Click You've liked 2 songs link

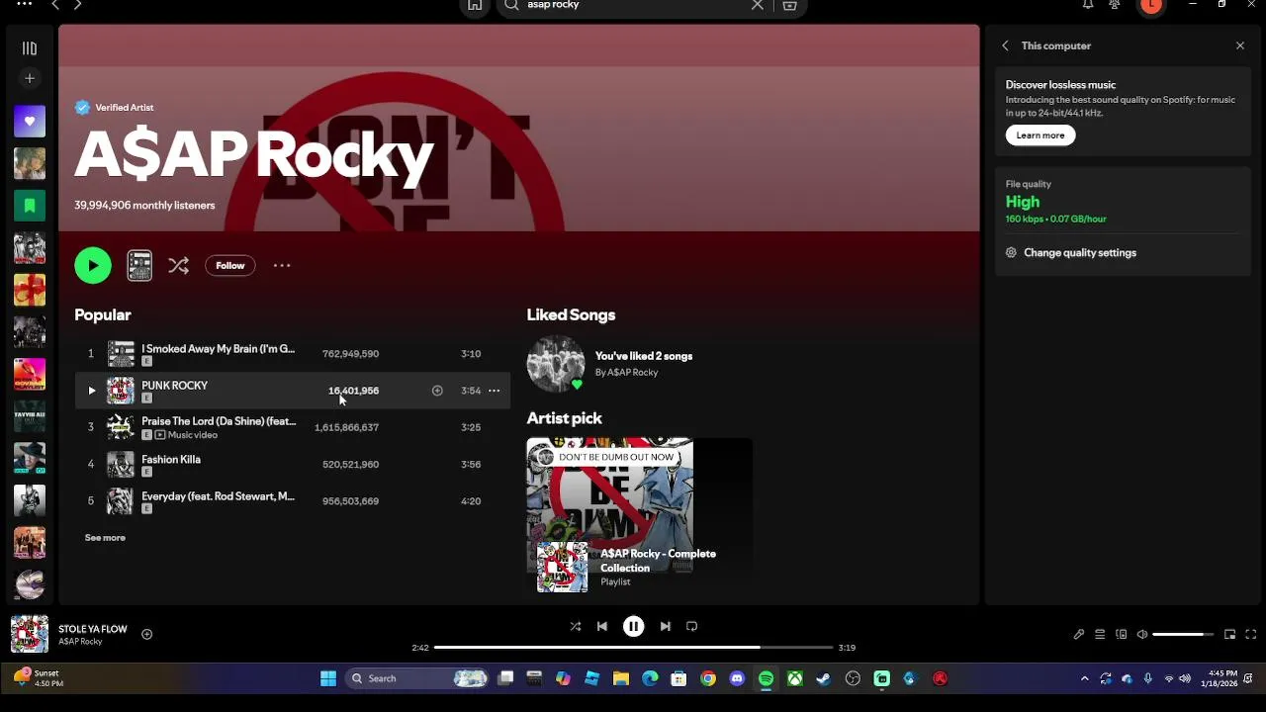tap(644, 356)
